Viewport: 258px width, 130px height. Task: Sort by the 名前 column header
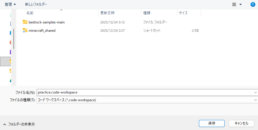[x=30, y=13]
